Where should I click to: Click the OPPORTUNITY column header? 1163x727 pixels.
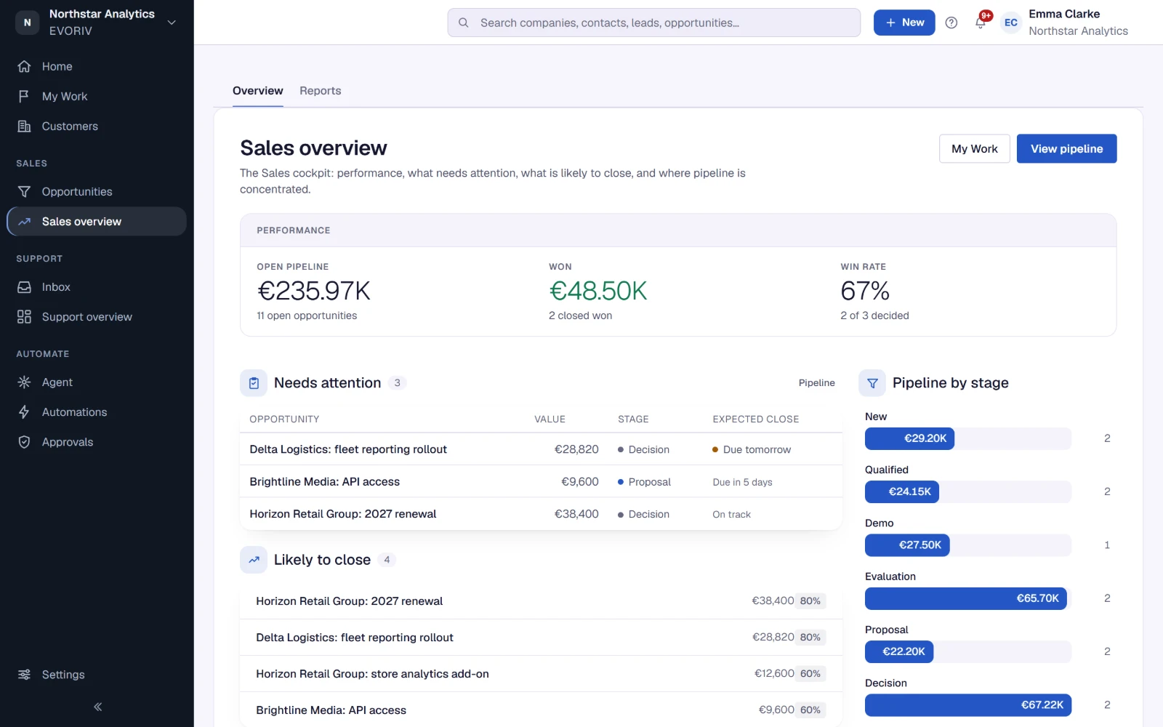click(284, 419)
